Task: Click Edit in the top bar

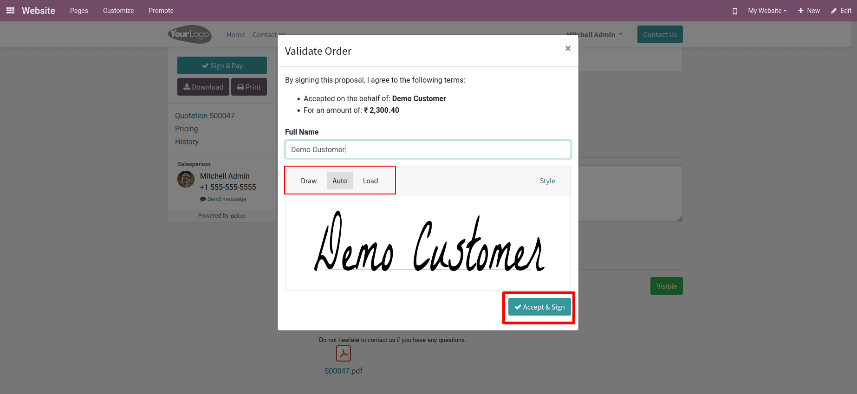Action: coord(841,11)
